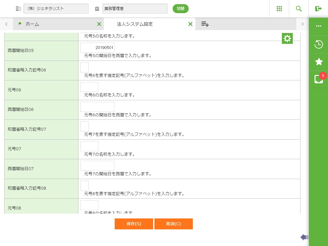This screenshot has height=246, width=328.
Task: Select the 法人システム設定 tab
Action: [x=150, y=24]
